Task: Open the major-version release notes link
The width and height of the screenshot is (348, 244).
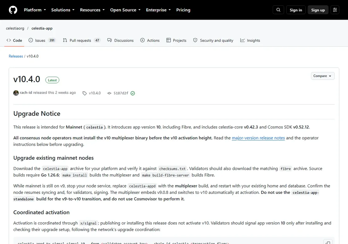Action: coord(258,138)
